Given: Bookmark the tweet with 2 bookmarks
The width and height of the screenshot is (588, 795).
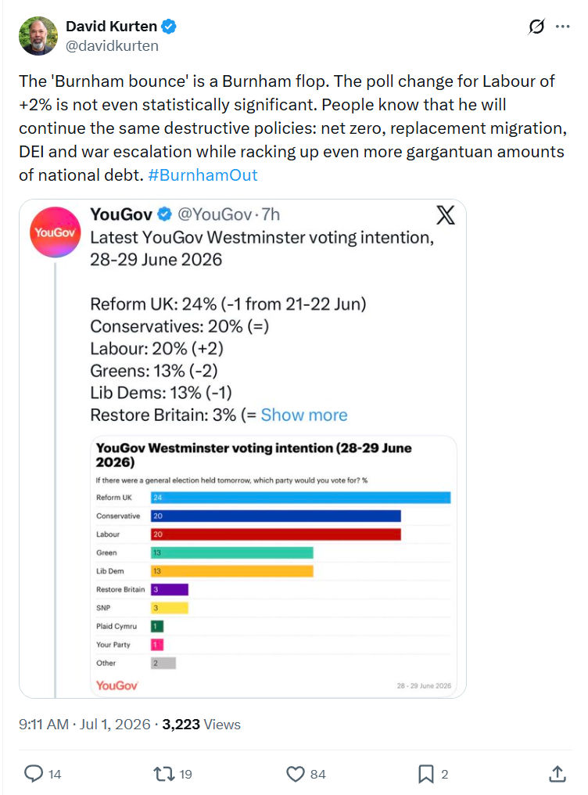Looking at the screenshot, I should 426,774.
